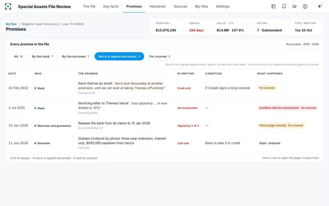This screenshot has width=329, height=206.
Task: Click the Principal $15,976,240 card
Action: (166, 27)
